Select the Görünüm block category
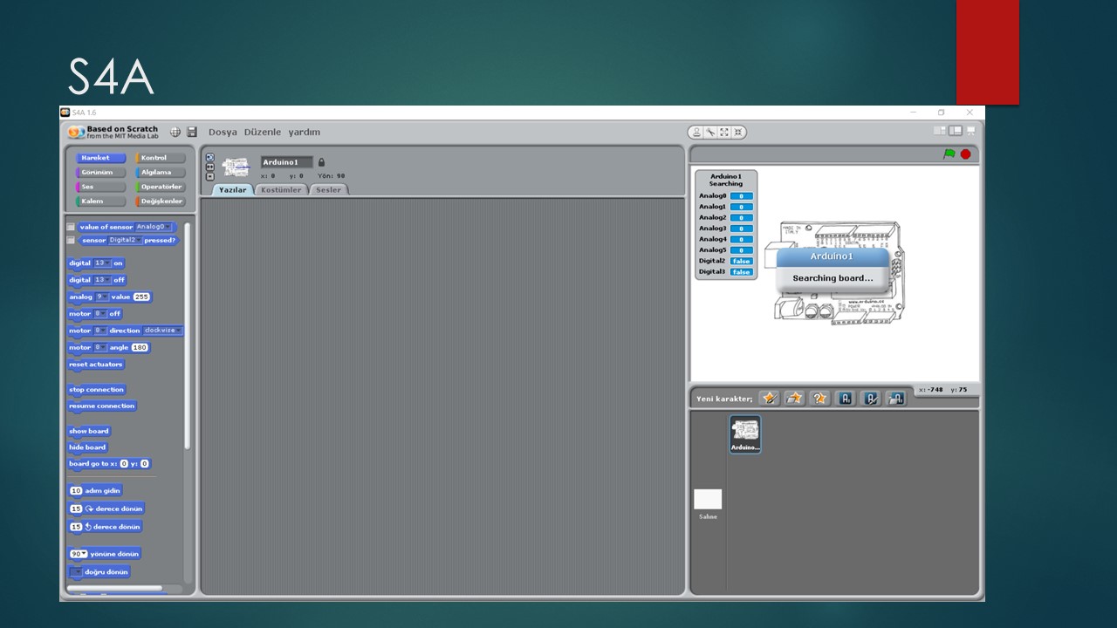Image resolution: width=1117 pixels, height=628 pixels. click(x=100, y=172)
